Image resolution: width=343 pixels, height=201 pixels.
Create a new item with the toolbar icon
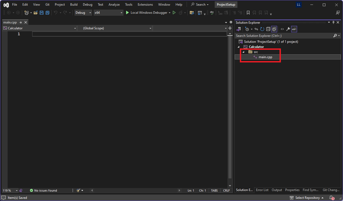click(x=26, y=13)
